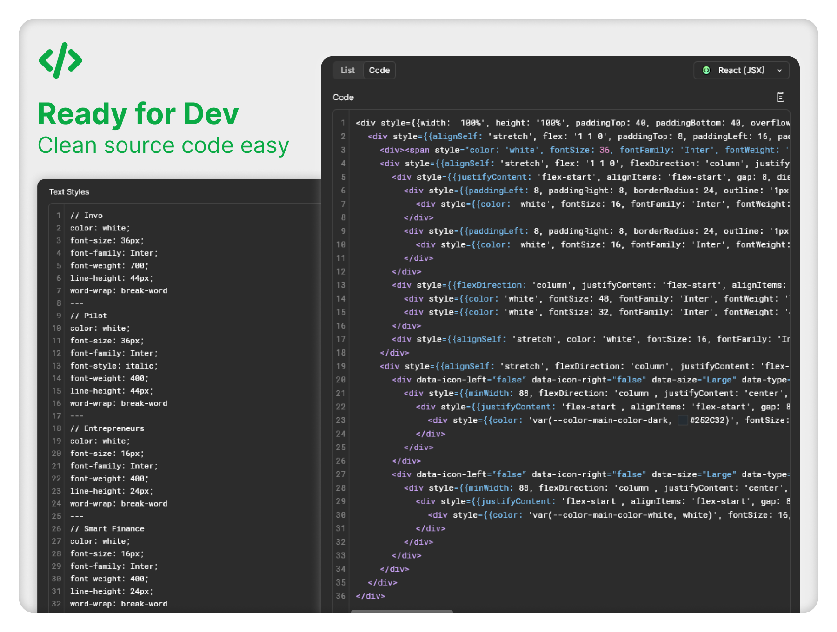Click the green code brackets logo
Viewport: 837px width, 632px height.
tap(60, 60)
